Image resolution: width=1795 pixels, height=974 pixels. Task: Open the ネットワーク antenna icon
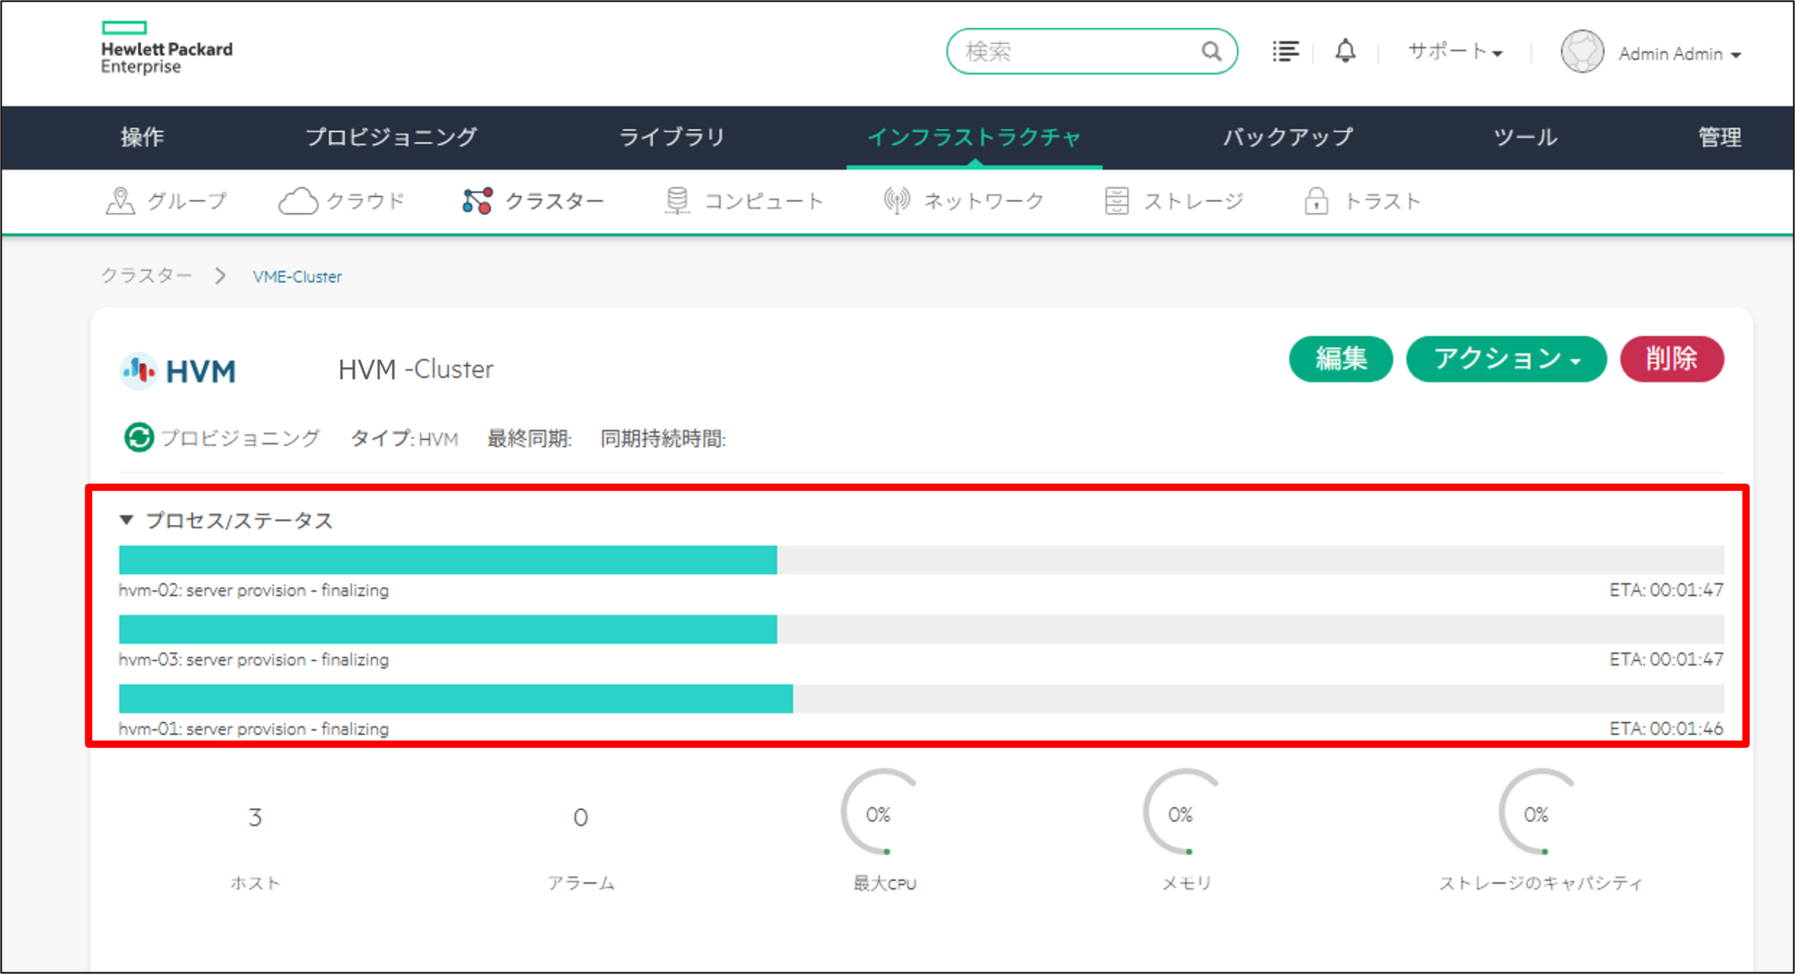[896, 201]
